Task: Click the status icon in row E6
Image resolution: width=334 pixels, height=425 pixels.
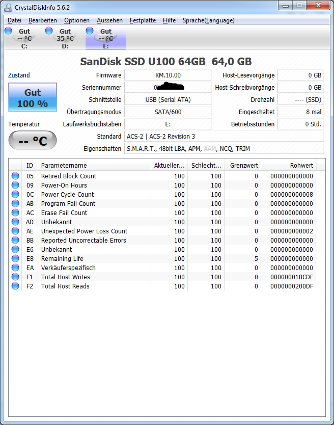Action: tap(15, 249)
